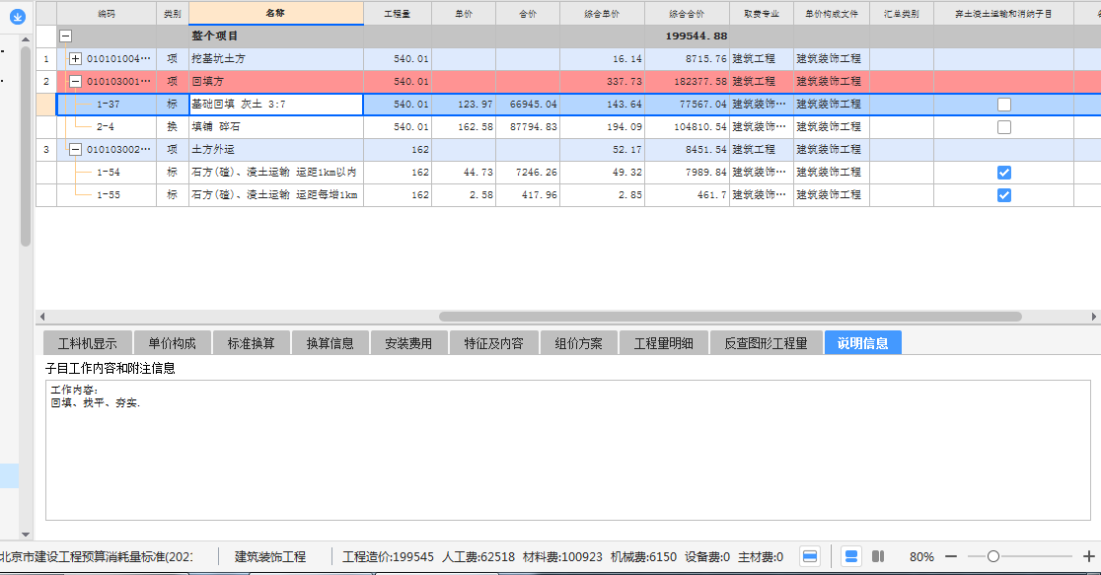Expand item 010101004 挖基坑土方
Screen dimensions: 1101x575
coord(75,59)
